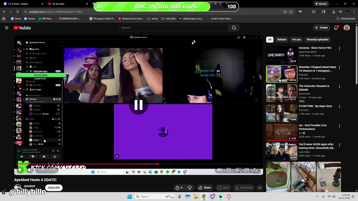Open Photopea bookmark

click(102, 19)
